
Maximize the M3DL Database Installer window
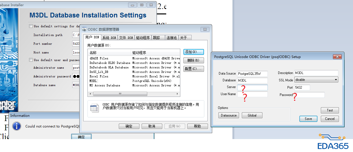pos(142,5)
